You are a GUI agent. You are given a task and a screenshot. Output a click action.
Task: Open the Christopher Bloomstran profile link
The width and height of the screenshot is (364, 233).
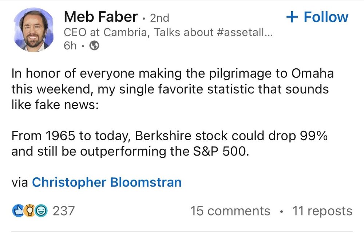[x=107, y=181]
